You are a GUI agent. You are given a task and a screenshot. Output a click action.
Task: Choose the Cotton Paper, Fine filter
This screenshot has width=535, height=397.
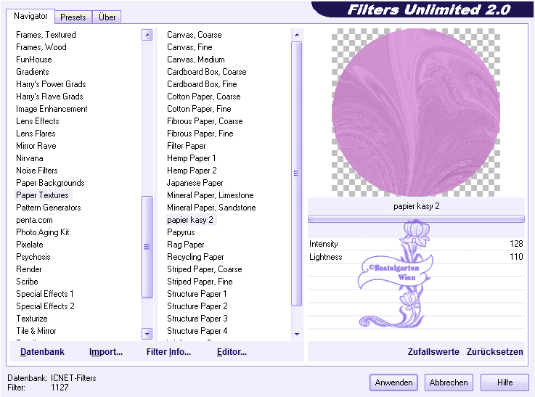pyautogui.click(x=199, y=109)
